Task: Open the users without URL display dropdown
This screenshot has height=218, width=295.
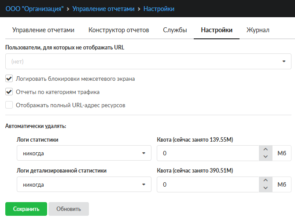Action: (148, 61)
